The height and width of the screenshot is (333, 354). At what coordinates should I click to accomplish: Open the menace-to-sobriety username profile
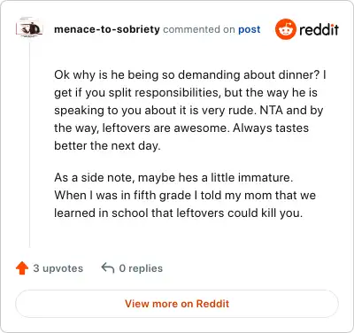(107, 29)
